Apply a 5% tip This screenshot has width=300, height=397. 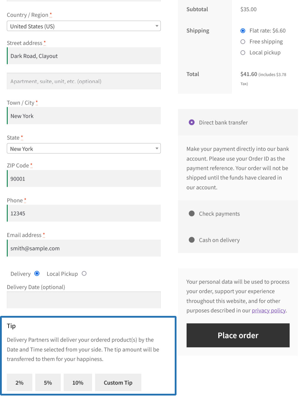[48, 382]
